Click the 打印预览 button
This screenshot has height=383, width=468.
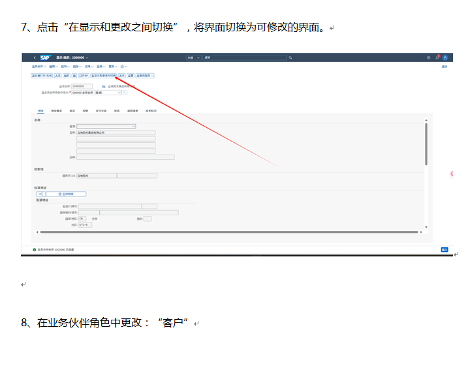coord(66,194)
